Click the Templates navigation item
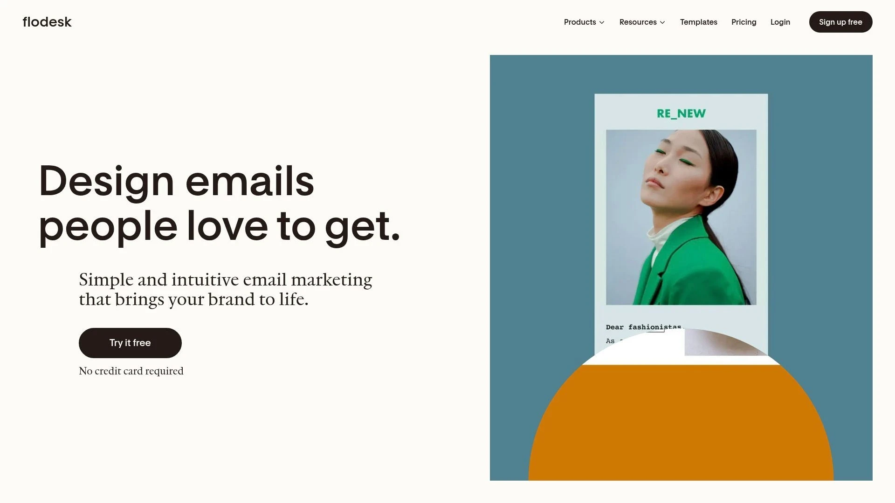The width and height of the screenshot is (895, 503). point(699,21)
